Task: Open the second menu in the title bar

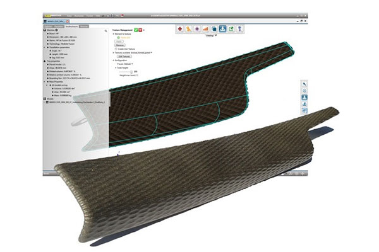Action: tap(79, 16)
